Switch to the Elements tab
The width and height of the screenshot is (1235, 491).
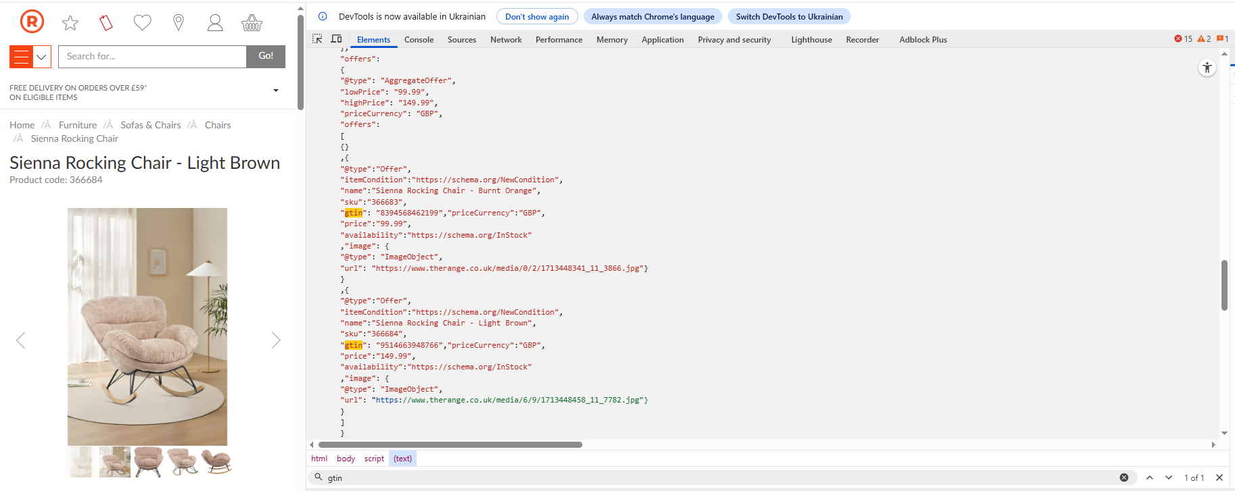click(373, 40)
